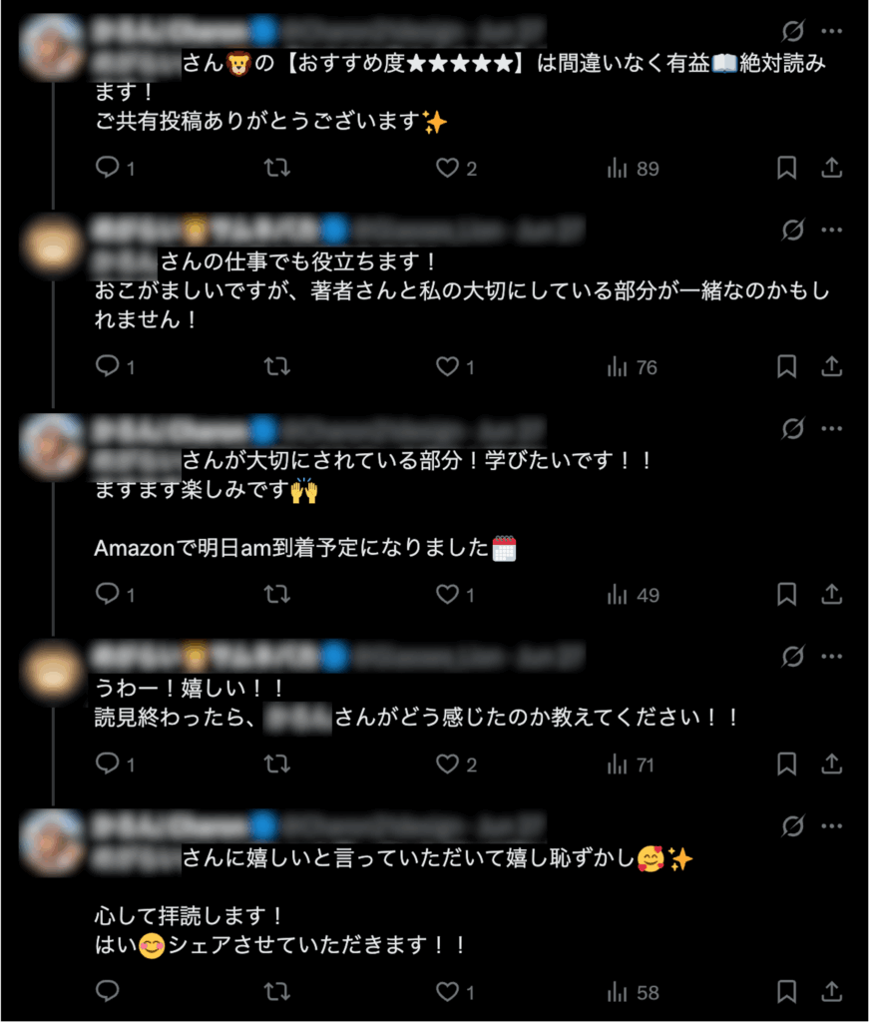Open the author name on 49-view post
Screen dimensions: 869x1022
171,429
